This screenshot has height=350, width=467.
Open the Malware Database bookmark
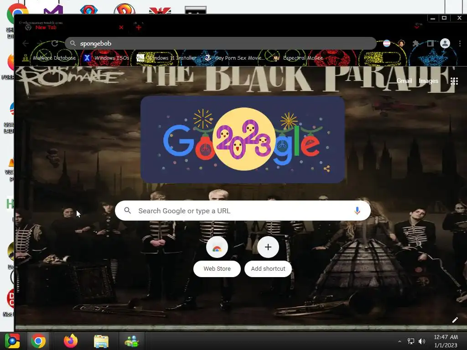(x=49, y=58)
